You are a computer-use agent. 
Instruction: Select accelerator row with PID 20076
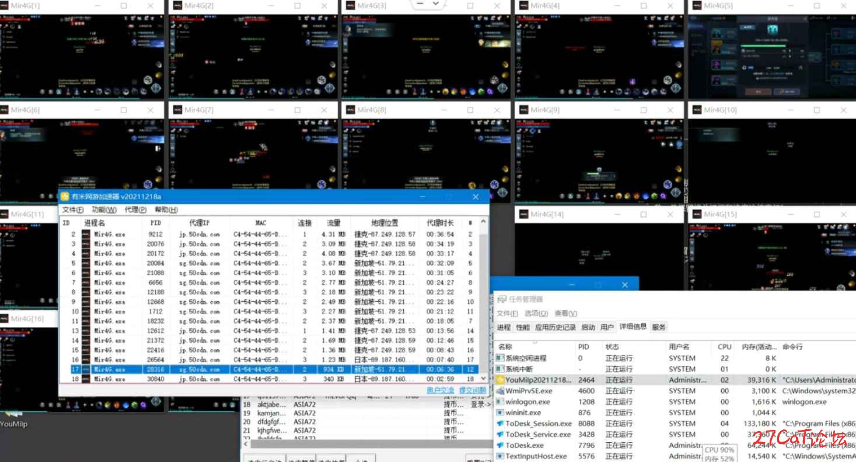[269, 244]
